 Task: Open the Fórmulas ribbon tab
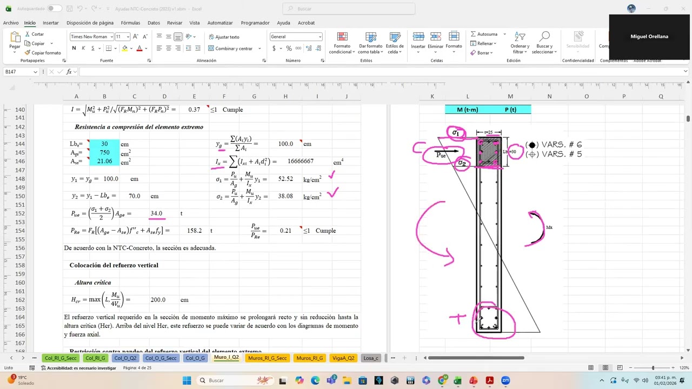tap(130, 23)
